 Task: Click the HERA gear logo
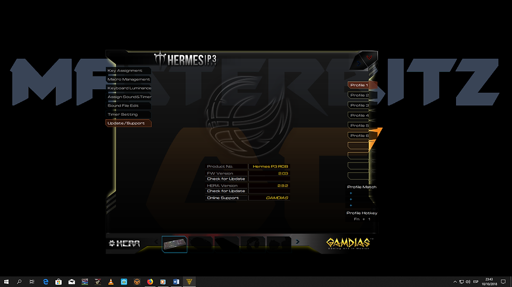[x=124, y=243]
